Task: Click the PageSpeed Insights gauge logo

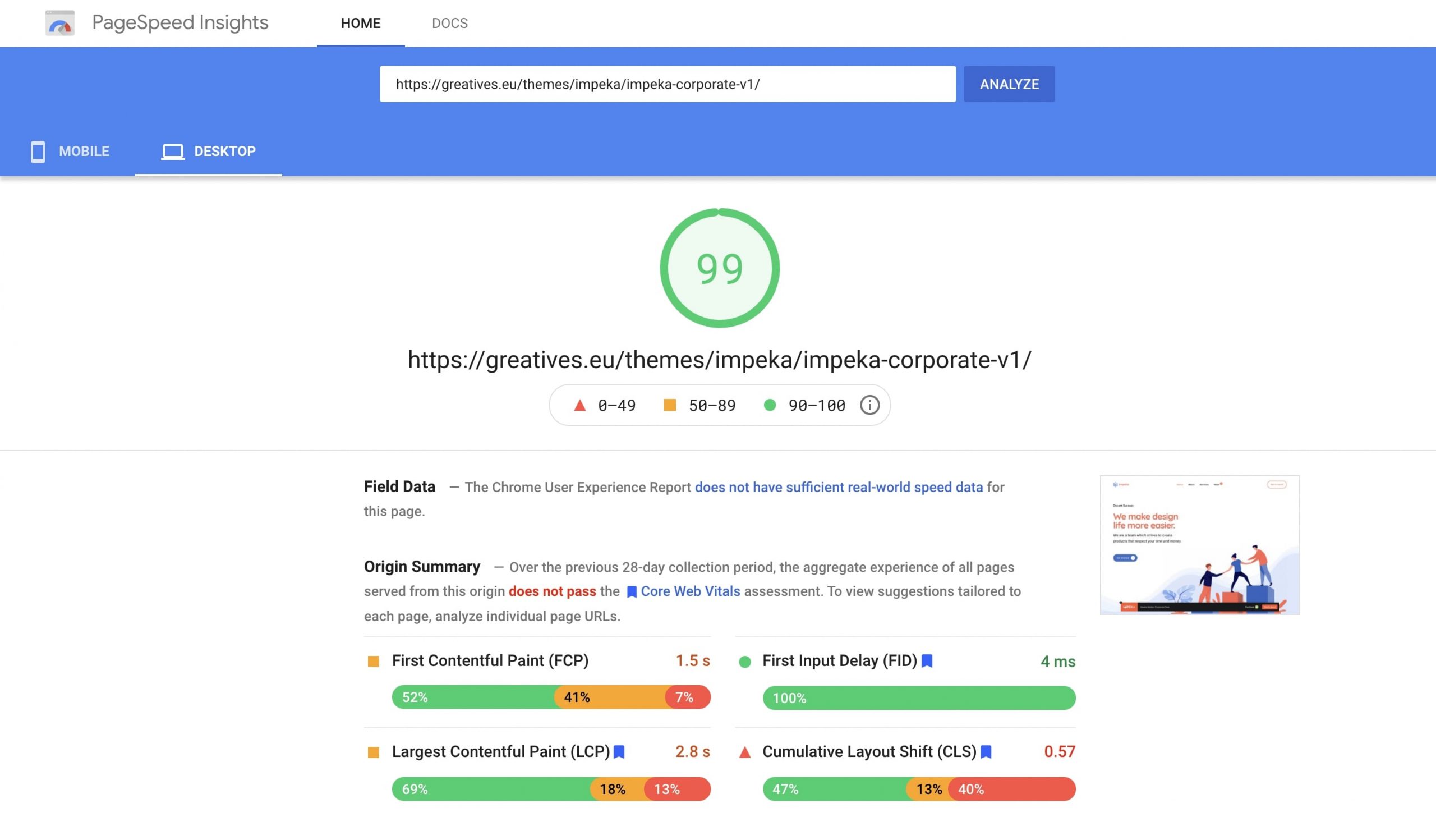Action: tap(60, 23)
